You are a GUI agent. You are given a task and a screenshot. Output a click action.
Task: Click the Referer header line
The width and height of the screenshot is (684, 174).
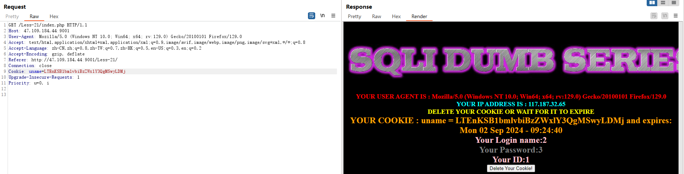63,60
